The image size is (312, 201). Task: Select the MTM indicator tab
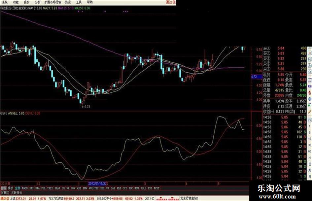point(137,188)
